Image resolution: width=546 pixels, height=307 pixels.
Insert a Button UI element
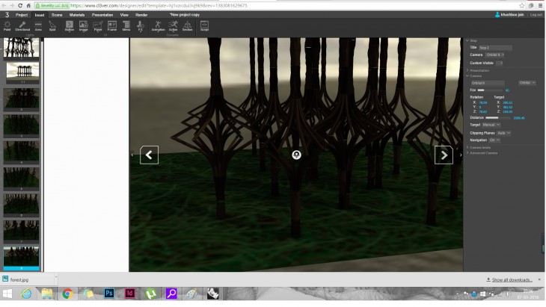(x=70, y=26)
